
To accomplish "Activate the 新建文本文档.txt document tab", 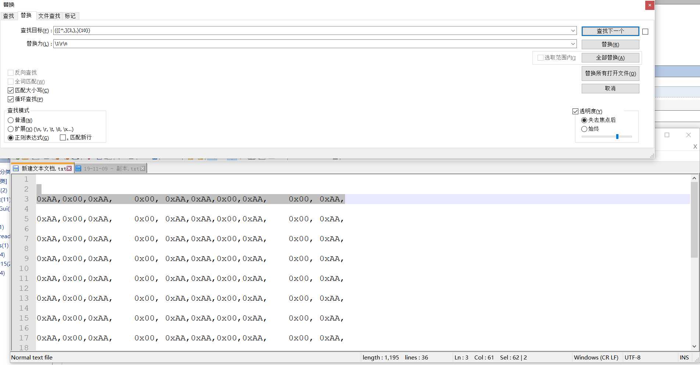I will click(x=43, y=168).
